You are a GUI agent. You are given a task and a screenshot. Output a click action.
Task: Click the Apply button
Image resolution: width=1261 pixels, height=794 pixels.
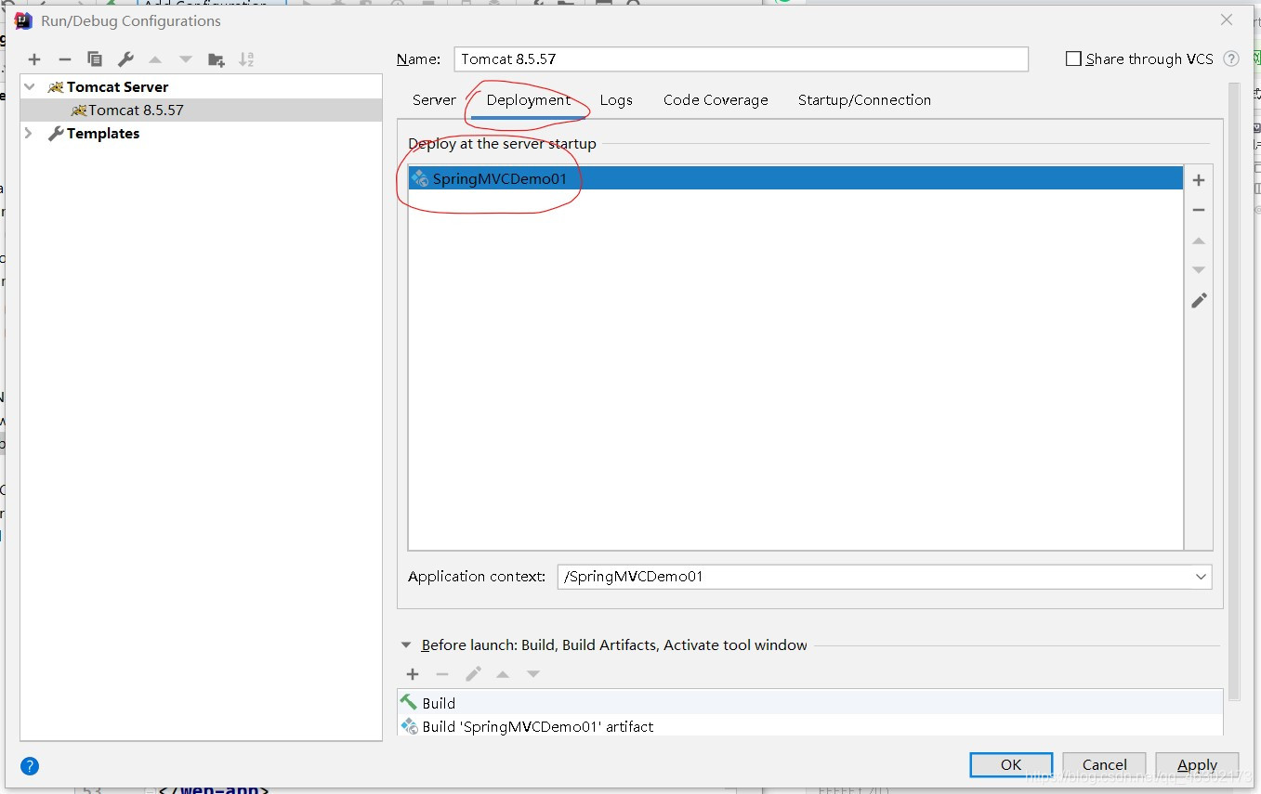1197,765
